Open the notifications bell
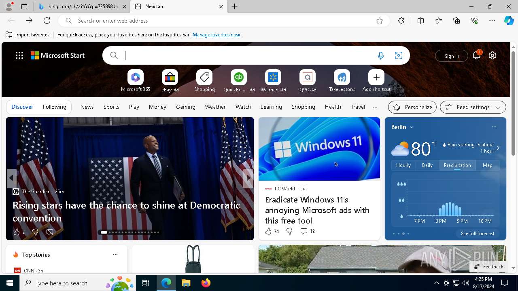 click(476, 56)
